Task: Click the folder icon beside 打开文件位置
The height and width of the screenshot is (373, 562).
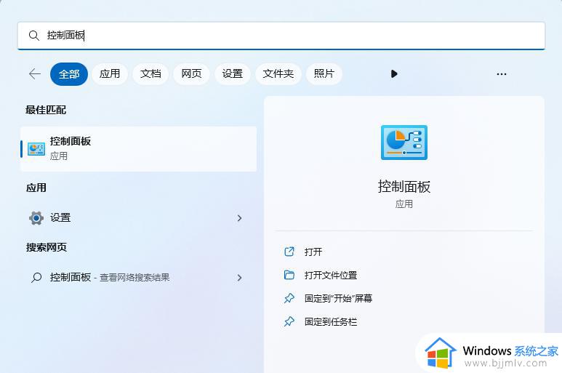Action: coord(289,275)
